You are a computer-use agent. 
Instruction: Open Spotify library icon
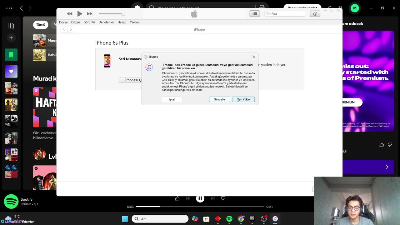tap(11, 26)
